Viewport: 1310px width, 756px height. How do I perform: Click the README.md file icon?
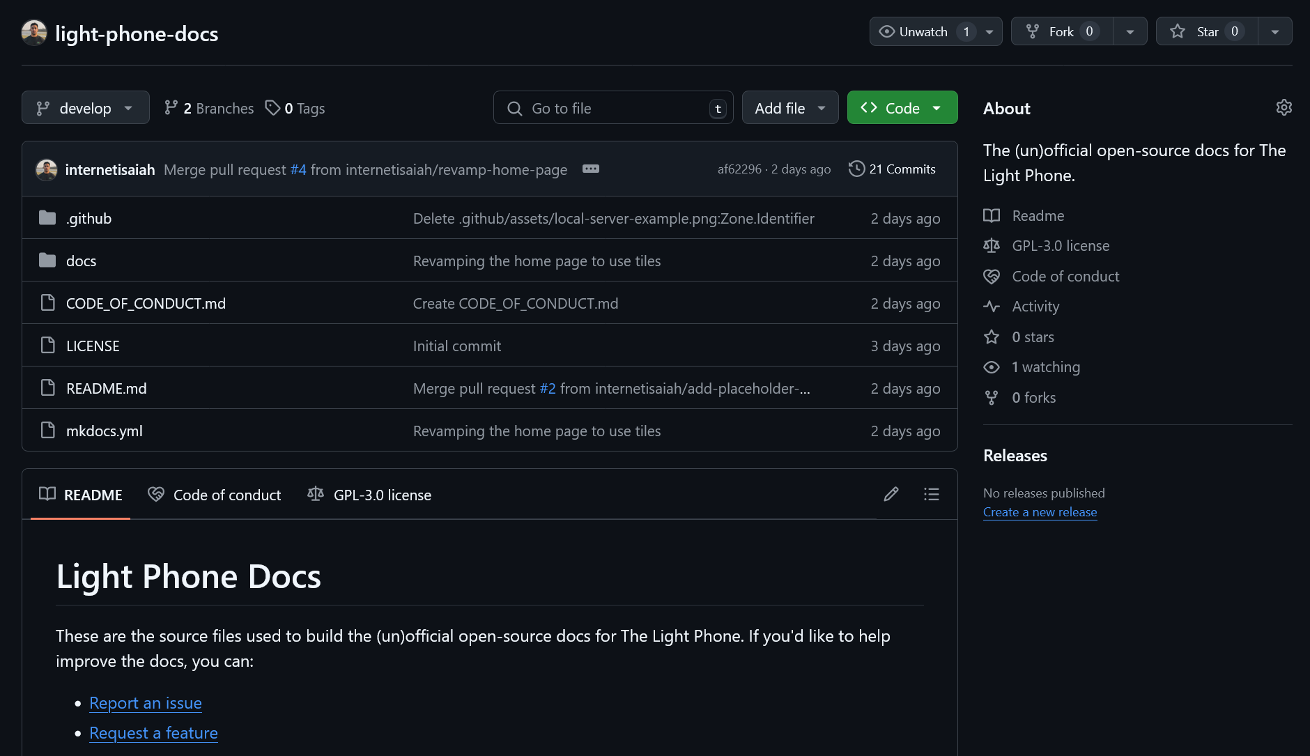[x=47, y=387]
